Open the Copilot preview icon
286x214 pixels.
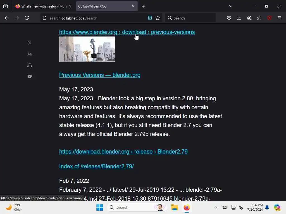(277, 207)
